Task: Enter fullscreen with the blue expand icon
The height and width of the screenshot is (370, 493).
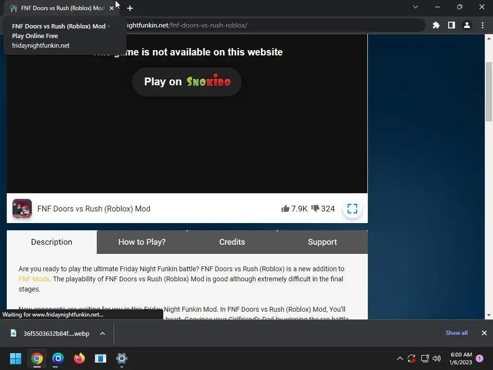Action: click(x=352, y=208)
